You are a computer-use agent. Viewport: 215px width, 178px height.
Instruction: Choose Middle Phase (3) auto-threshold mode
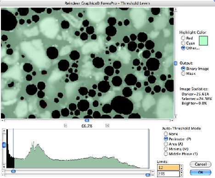(x=166, y=154)
